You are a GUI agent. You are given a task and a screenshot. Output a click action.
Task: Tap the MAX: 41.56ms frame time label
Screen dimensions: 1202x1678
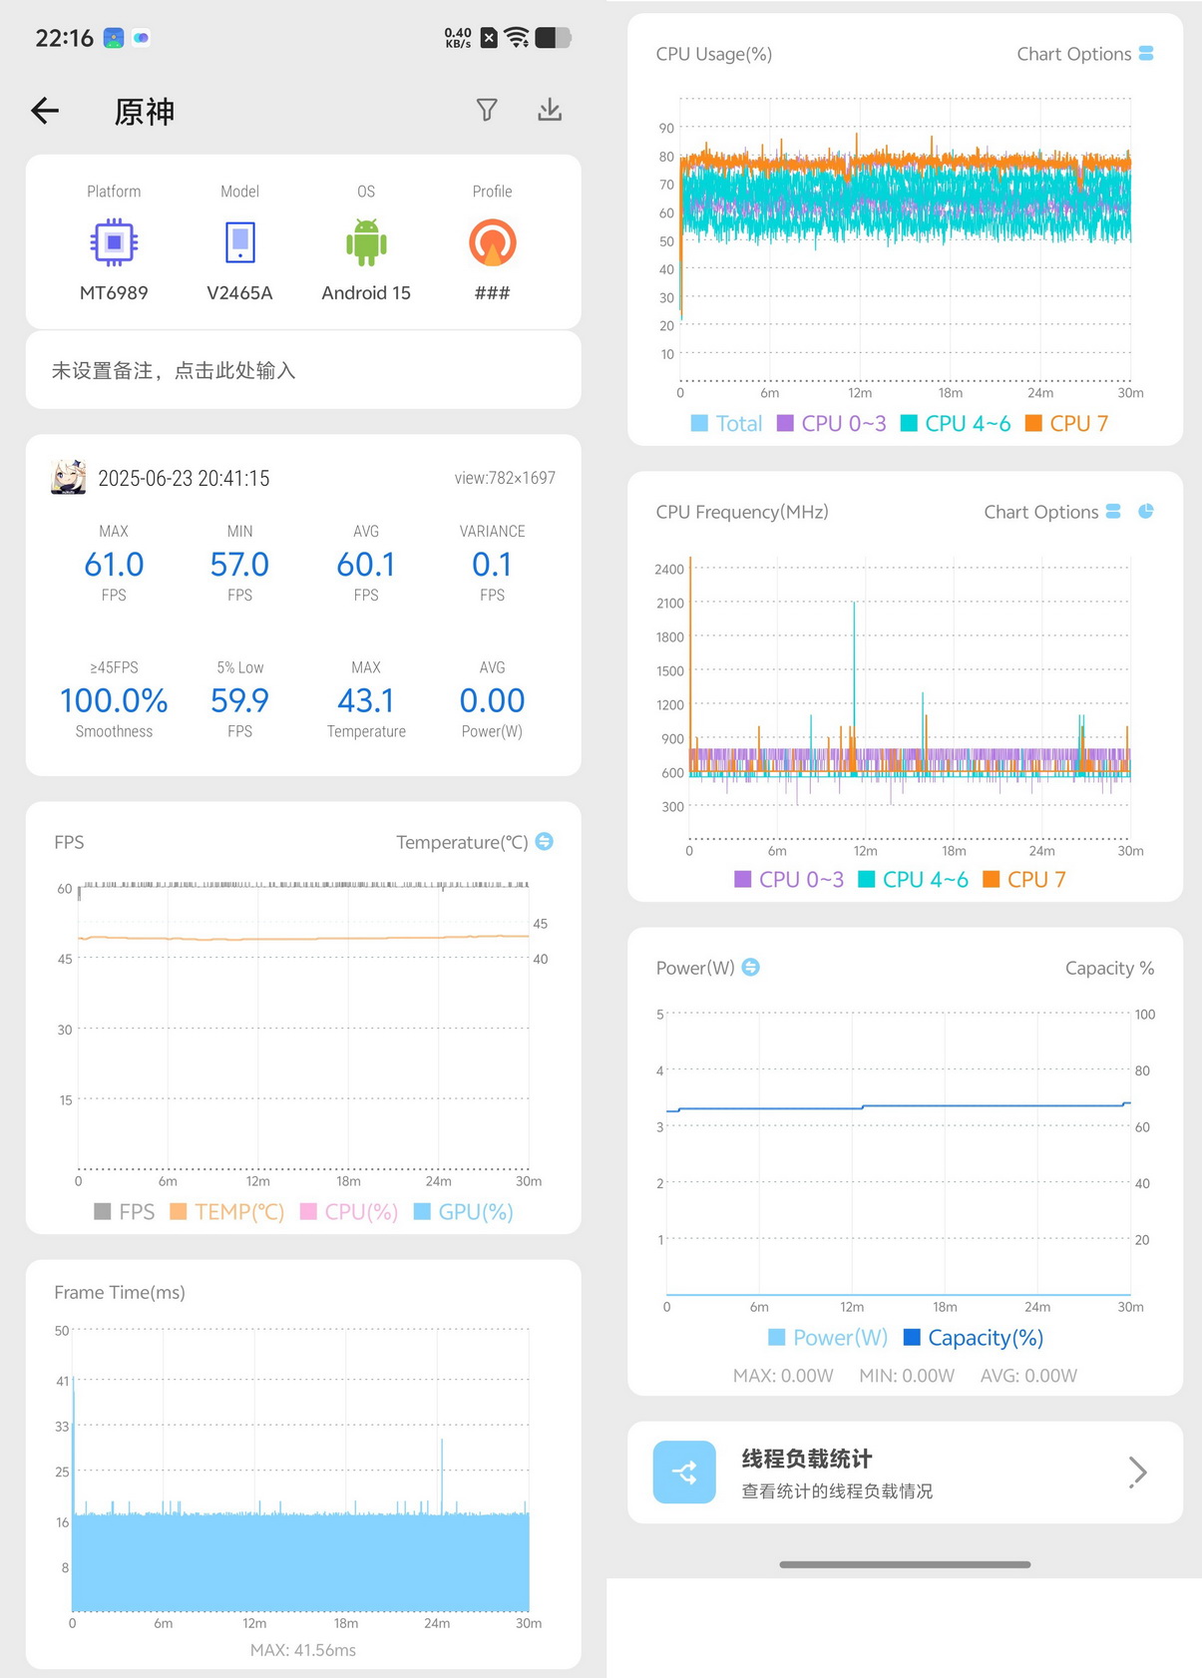tap(303, 1650)
